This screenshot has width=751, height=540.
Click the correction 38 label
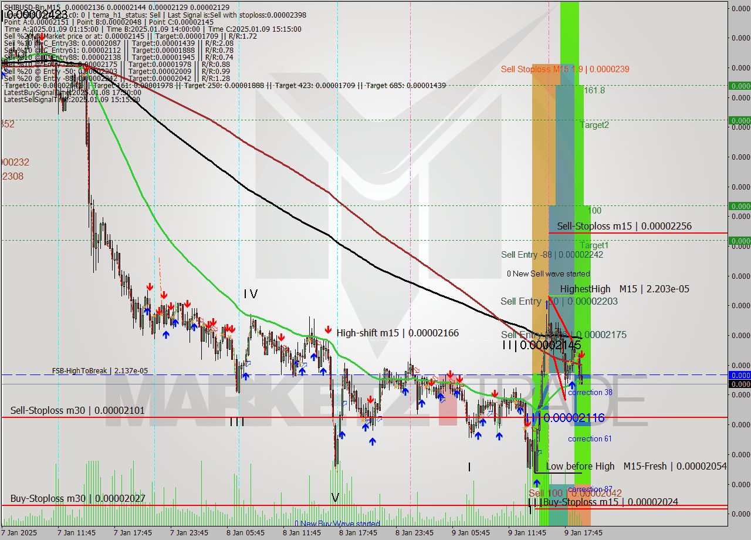(x=590, y=393)
